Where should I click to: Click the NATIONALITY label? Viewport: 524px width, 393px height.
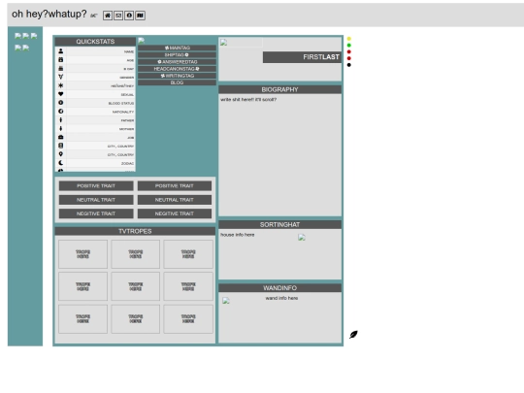tap(123, 112)
